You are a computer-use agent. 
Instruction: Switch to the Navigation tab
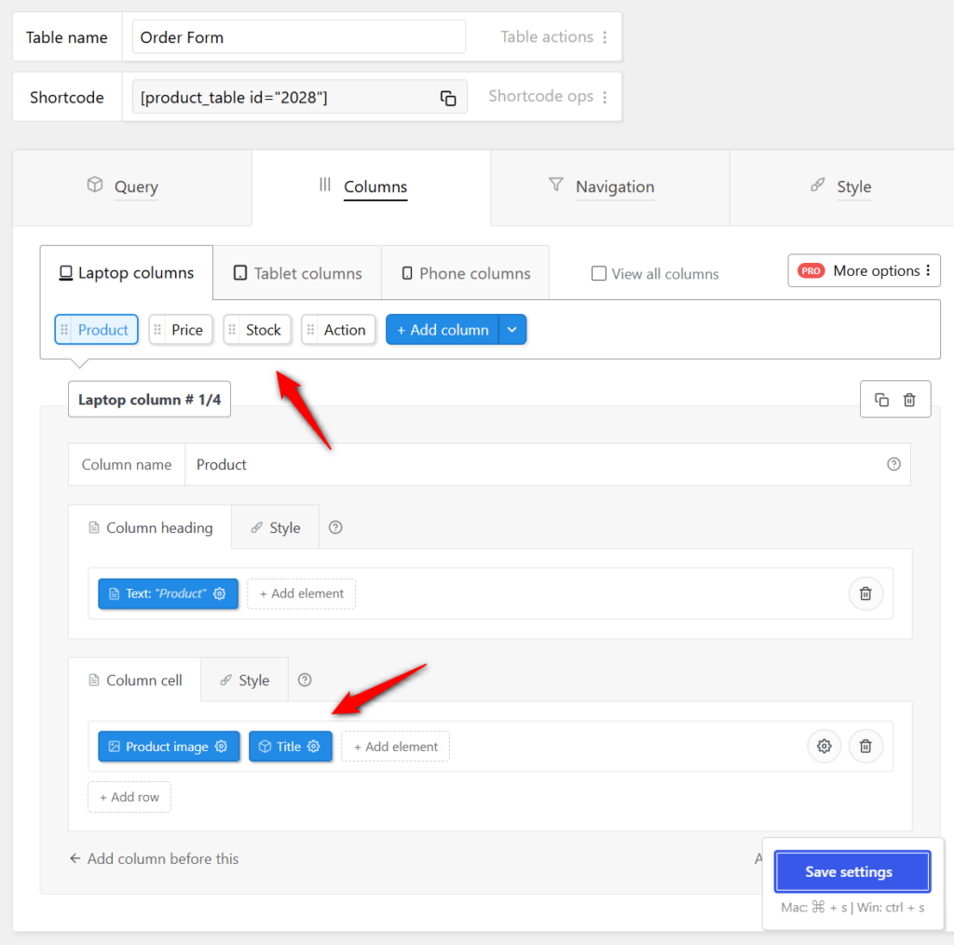click(609, 187)
